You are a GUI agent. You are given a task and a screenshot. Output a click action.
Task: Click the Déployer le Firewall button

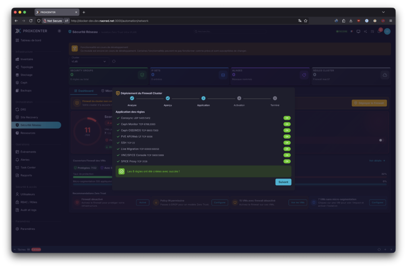pyautogui.click(x=369, y=103)
